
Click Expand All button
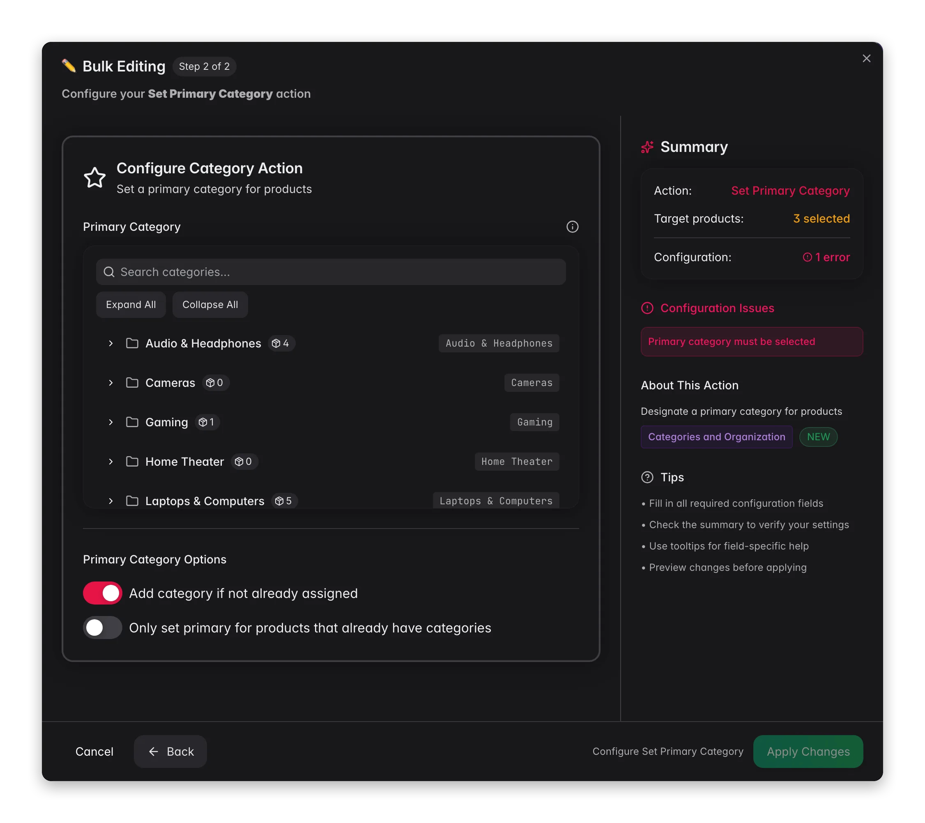pos(131,304)
